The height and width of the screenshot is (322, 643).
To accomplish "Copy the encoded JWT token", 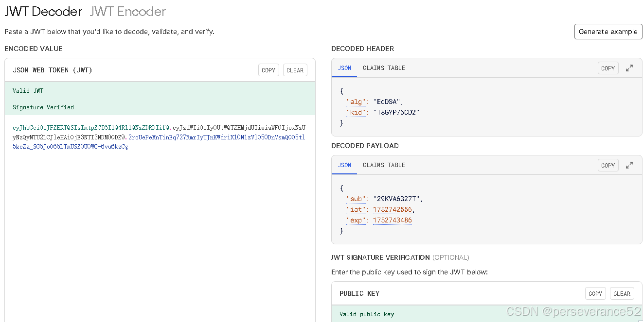I will point(268,70).
